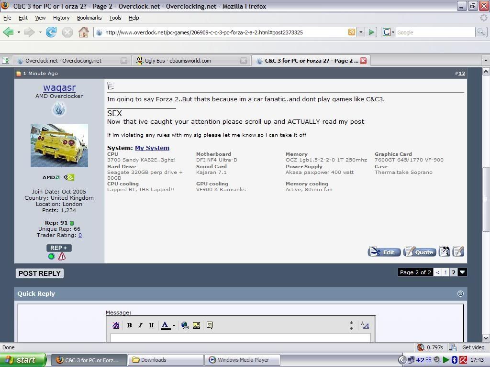The width and height of the screenshot is (490, 367).
Task: Click the search magnifier button
Action: click(x=481, y=32)
